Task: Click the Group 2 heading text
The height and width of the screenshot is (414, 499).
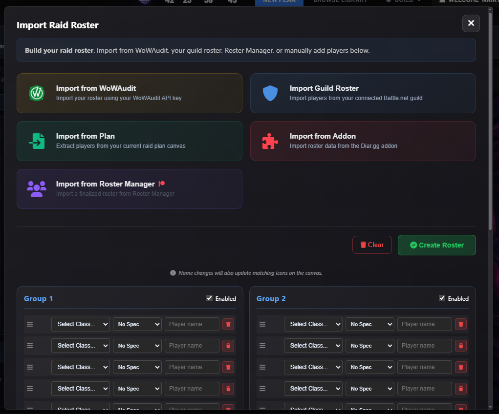Action: (271, 299)
